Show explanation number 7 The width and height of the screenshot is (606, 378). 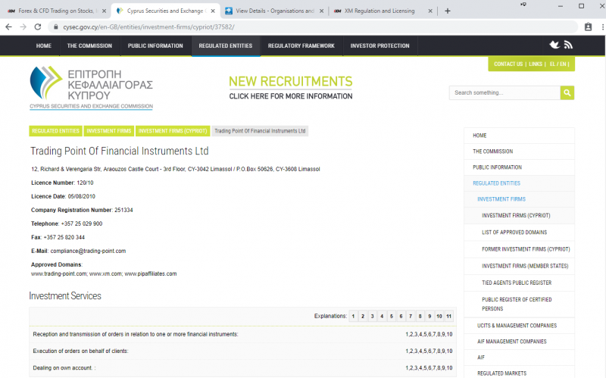(411, 316)
